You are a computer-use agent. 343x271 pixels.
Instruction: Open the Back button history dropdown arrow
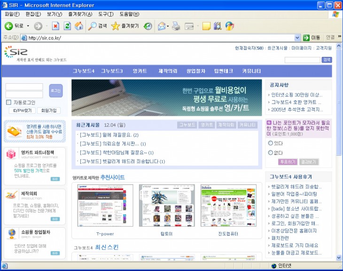click(x=28, y=26)
